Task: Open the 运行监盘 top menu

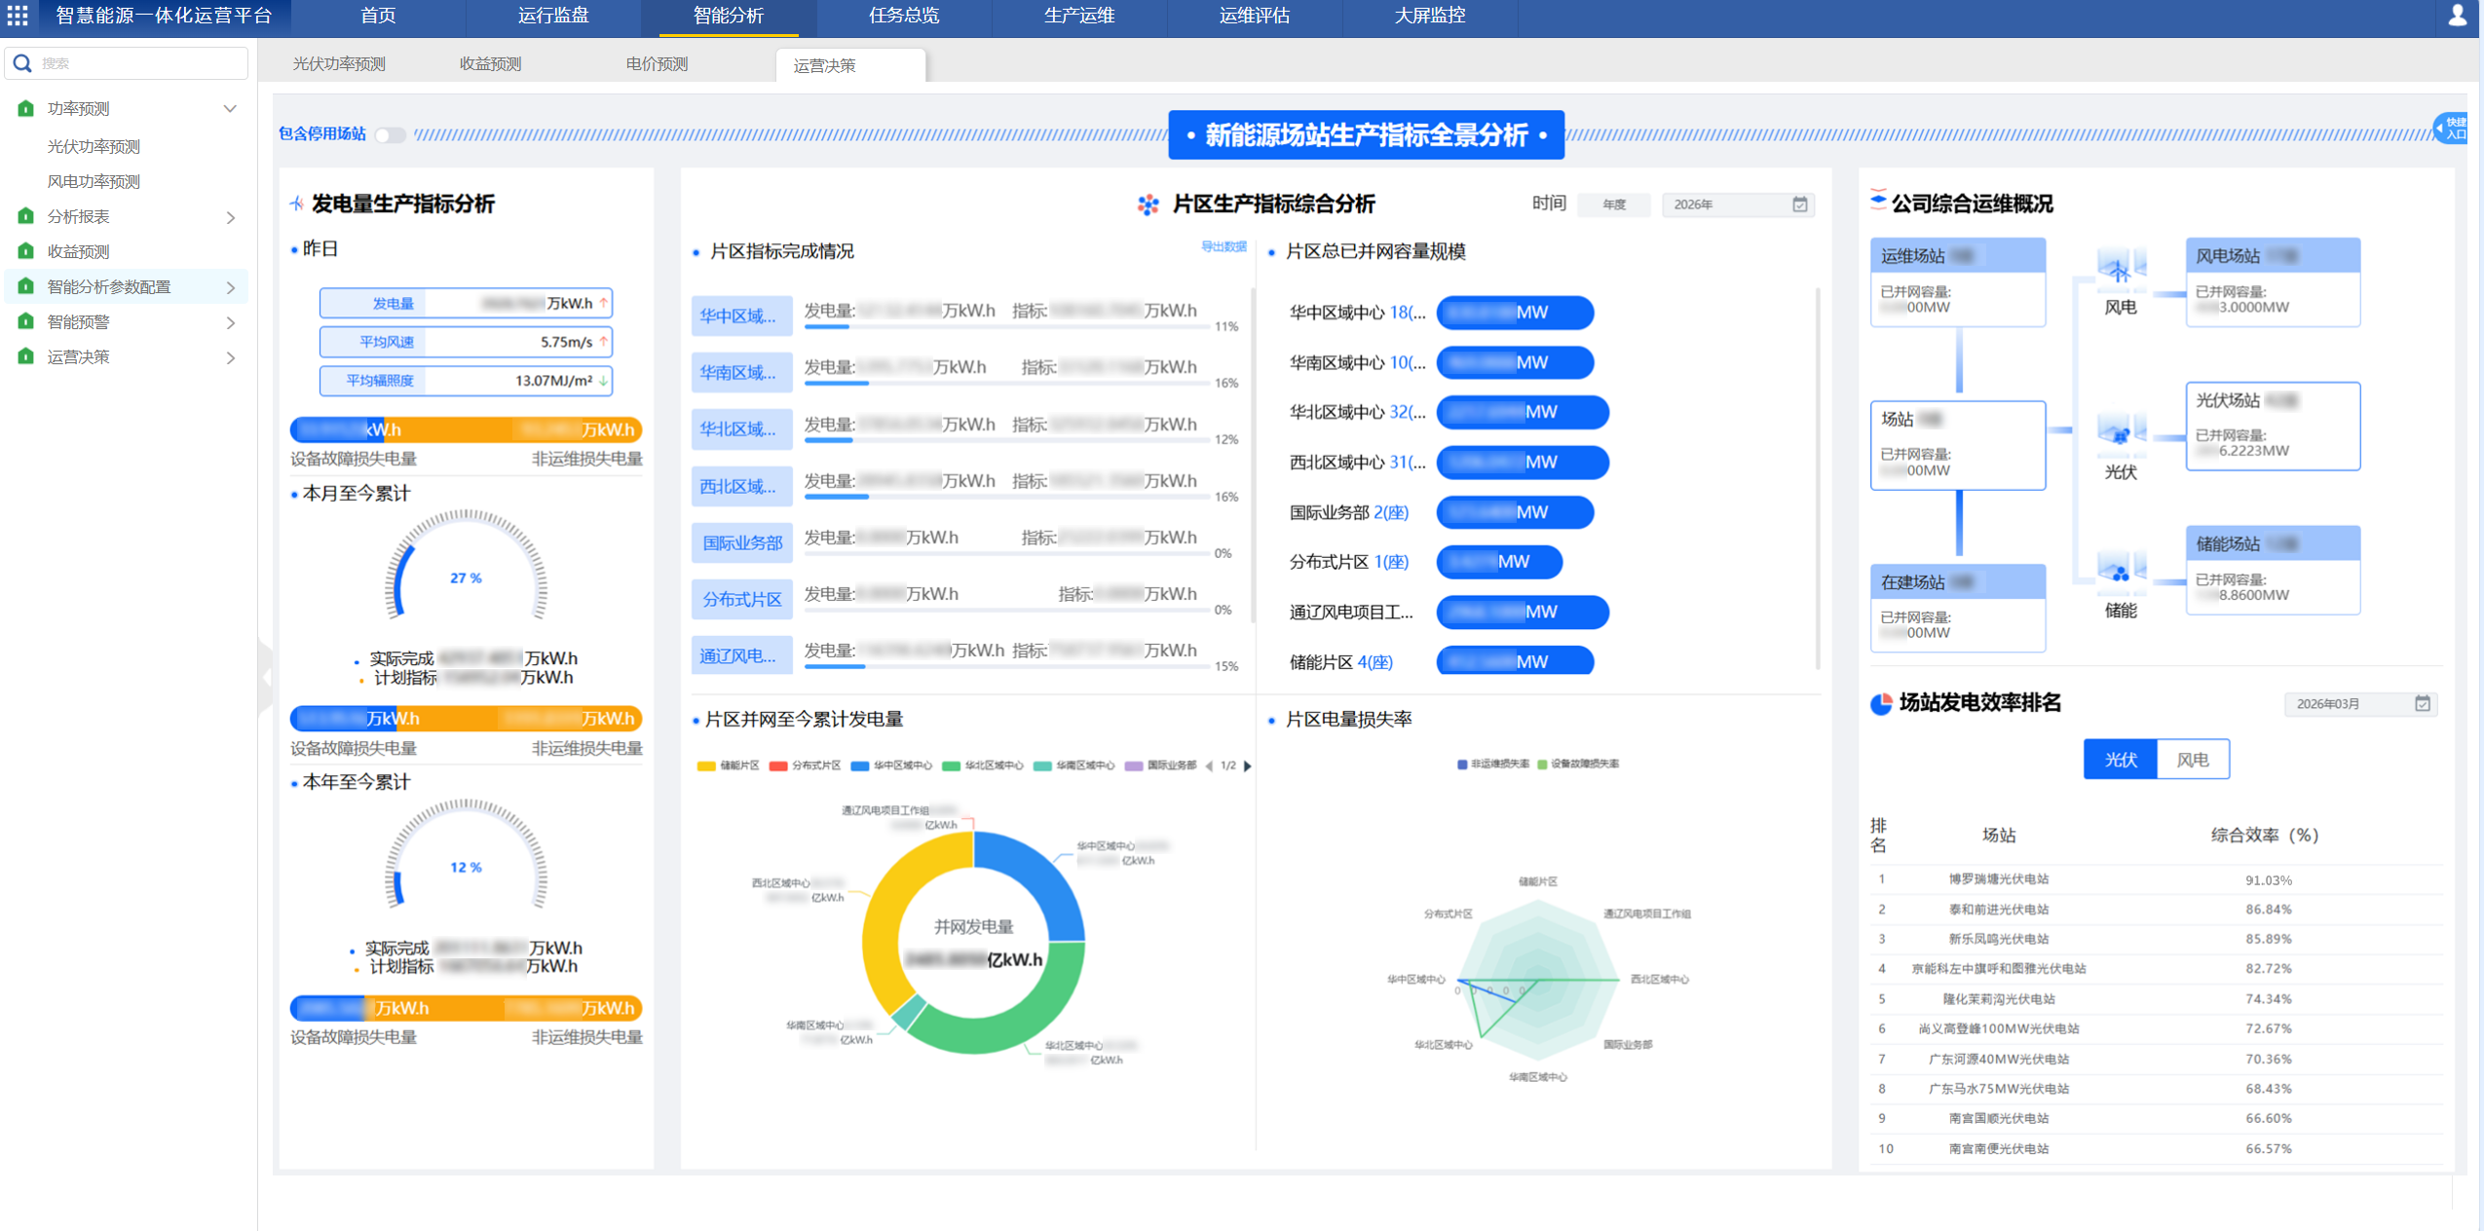Action: coord(552,17)
